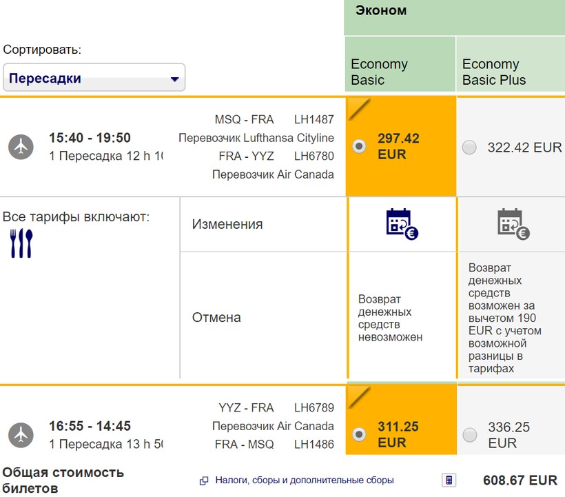This screenshot has width=565, height=497.
Task: Open the Пересадки sorting dropdown
Action: pyautogui.click(x=94, y=78)
